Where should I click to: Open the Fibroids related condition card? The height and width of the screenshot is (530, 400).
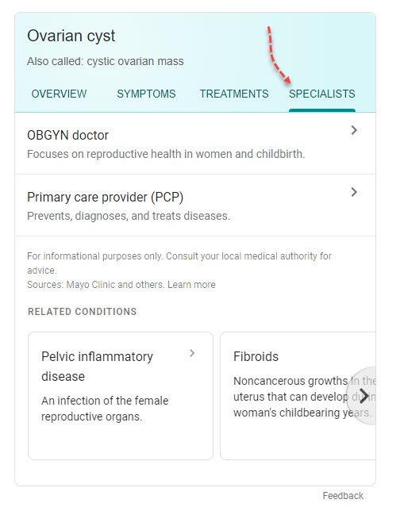click(298, 396)
